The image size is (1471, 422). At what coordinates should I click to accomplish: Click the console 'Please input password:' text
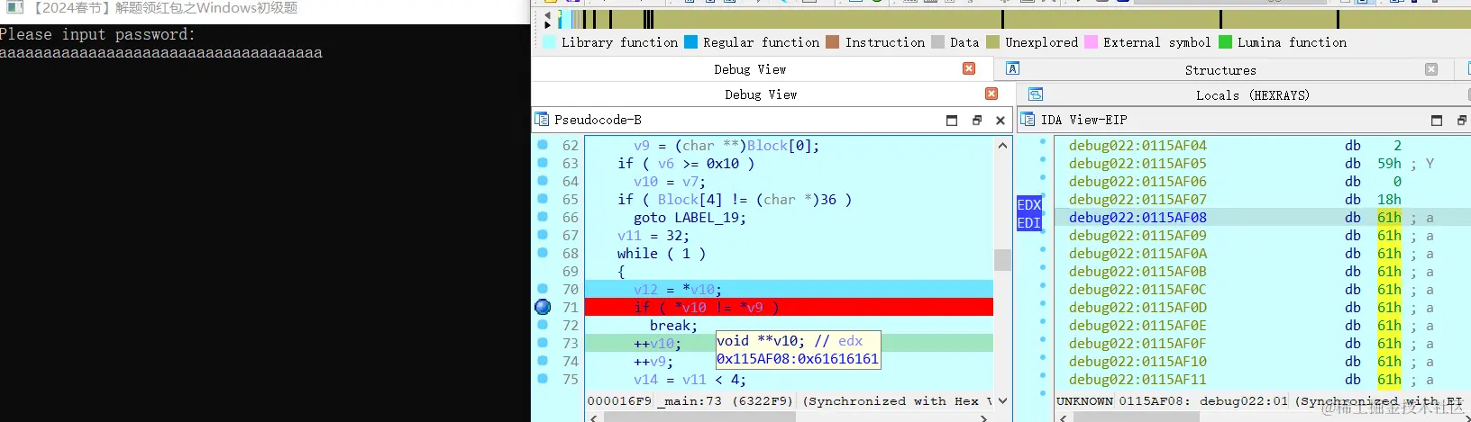(97, 34)
